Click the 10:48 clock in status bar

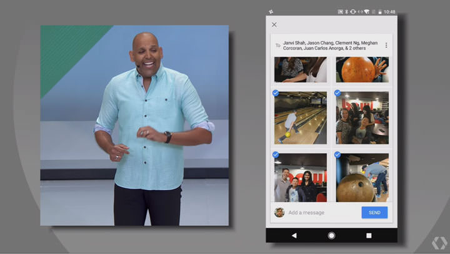(x=389, y=12)
